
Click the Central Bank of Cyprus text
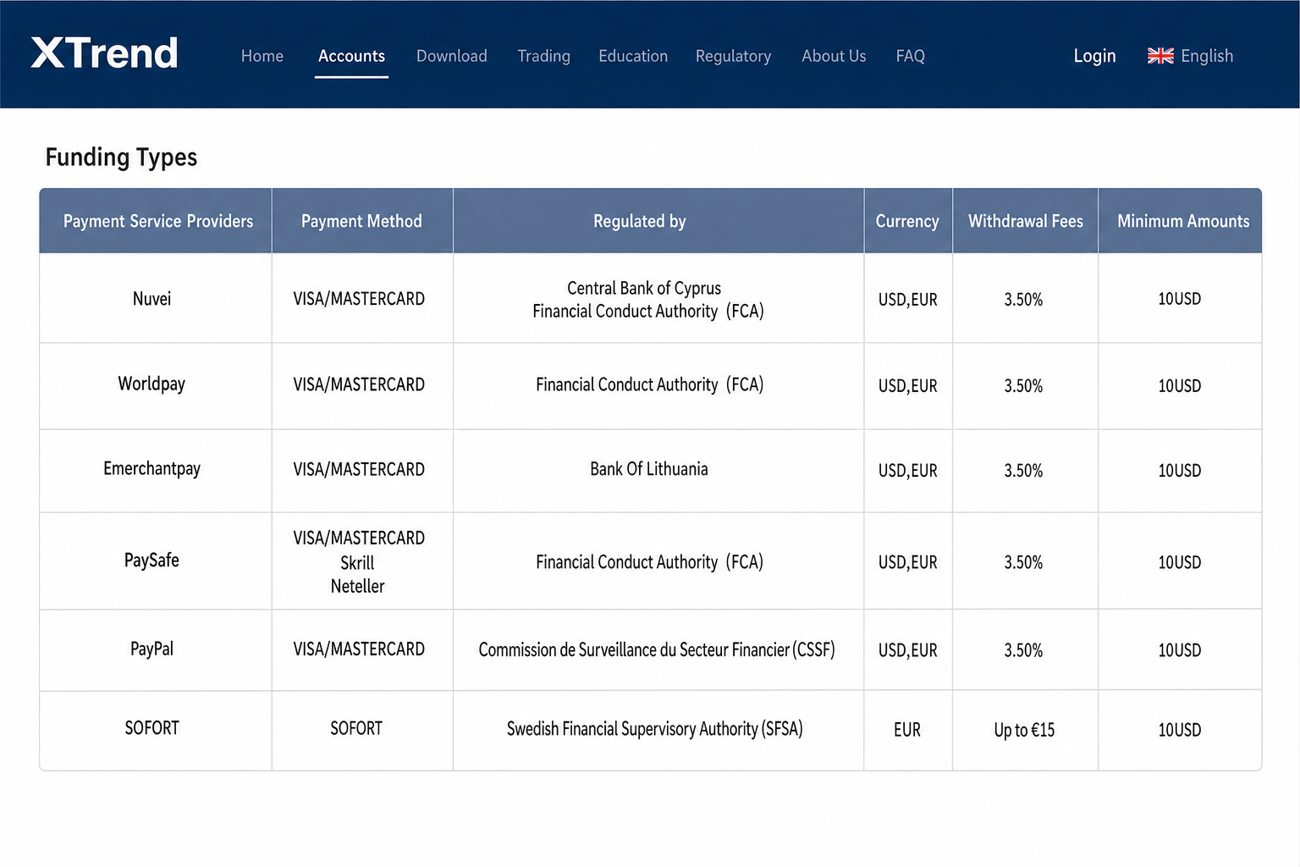coord(644,288)
